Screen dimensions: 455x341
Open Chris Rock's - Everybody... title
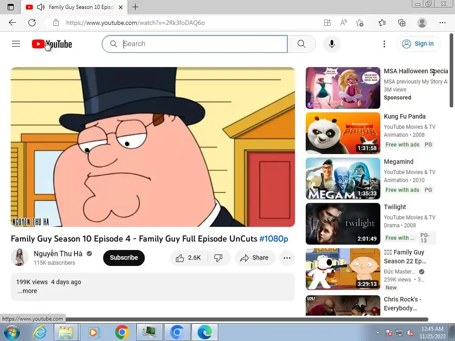403,304
